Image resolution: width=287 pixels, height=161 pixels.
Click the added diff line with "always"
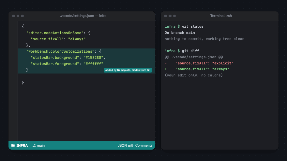click(x=197, y=69)
